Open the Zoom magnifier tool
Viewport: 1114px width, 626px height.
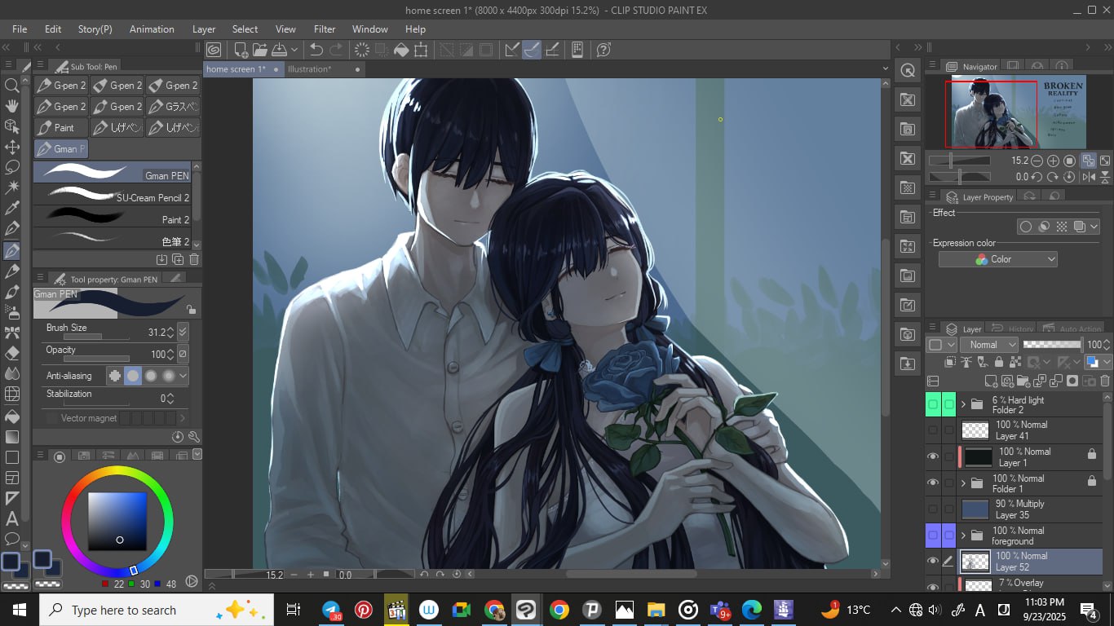[x=12, y=85]
